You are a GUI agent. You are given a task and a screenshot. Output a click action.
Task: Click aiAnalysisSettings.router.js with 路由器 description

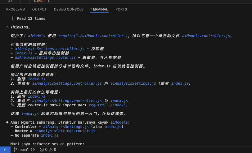tap(45, 57)
